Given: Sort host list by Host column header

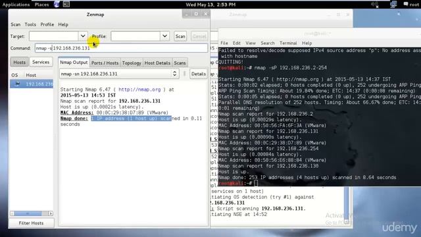Looking at the screenshot, I should [x=31, y=75].
